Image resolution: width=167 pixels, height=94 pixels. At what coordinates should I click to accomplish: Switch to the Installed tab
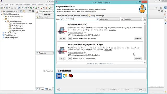click(84, 16)
